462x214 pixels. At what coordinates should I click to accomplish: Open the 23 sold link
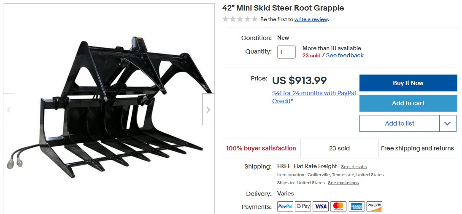[x=311, y=55]
